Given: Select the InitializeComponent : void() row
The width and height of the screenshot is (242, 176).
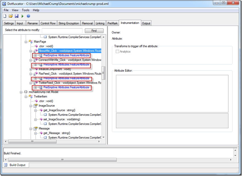Looking at the screenshot, I should tap(55, 69).
